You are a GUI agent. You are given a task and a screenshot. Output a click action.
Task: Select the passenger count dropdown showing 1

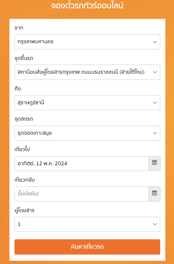click(x=87, y=224)
